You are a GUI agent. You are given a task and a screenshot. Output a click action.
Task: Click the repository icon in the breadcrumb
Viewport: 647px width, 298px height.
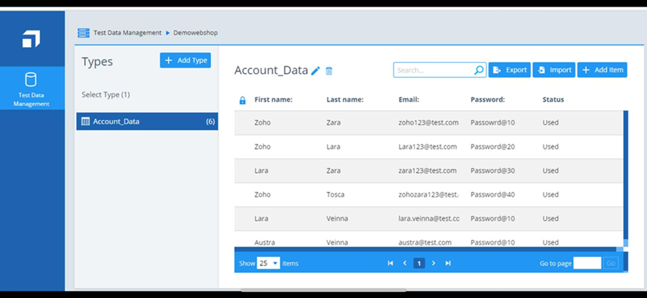tap(84, 33)
